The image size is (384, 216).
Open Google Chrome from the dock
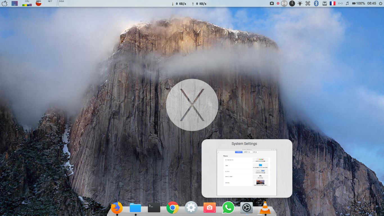173,208
